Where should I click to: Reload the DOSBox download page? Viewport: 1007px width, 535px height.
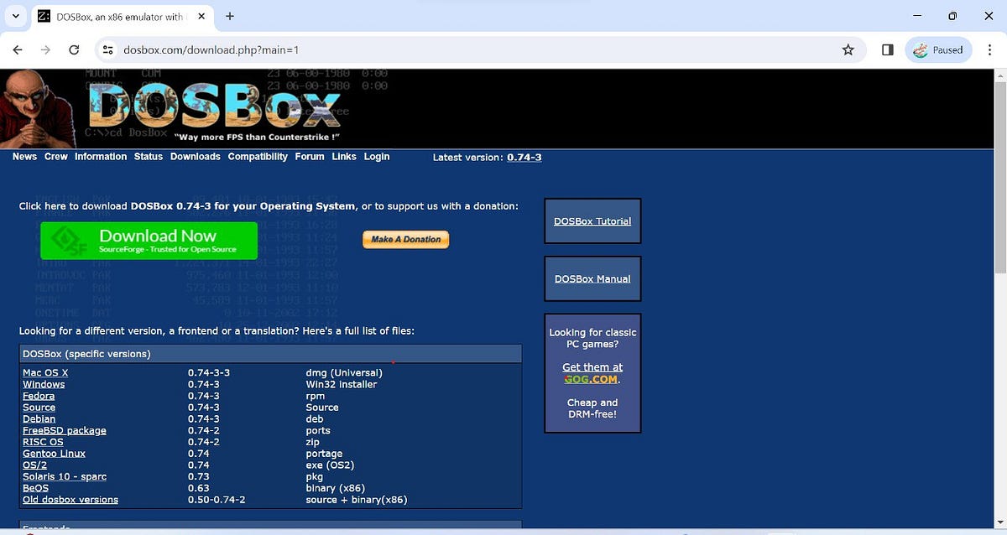[x=74, y=49]
